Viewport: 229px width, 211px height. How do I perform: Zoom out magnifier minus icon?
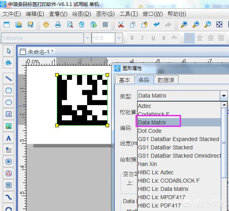[x=196, y=24]
